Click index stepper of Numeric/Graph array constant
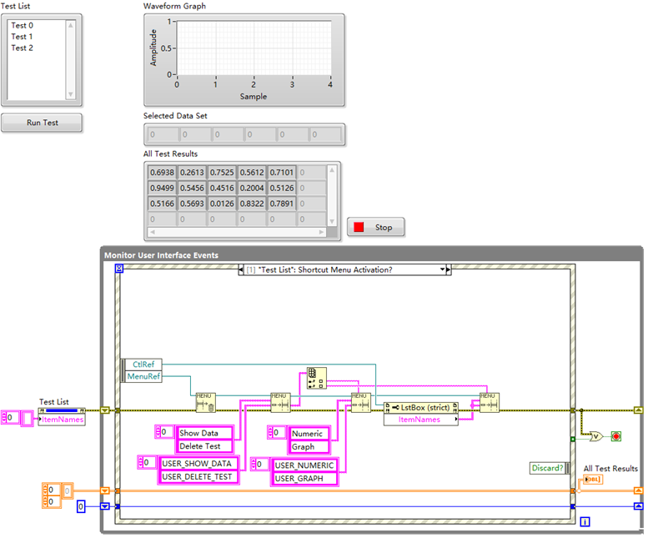The height and width of the screenshot is (538, 648). (x=270, y=433)
